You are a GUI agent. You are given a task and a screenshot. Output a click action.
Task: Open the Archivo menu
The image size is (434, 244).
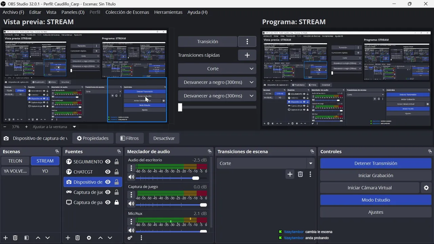click(x=13, y=12)
